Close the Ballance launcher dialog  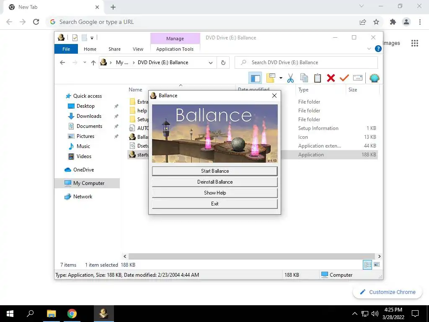coord(274,96)
